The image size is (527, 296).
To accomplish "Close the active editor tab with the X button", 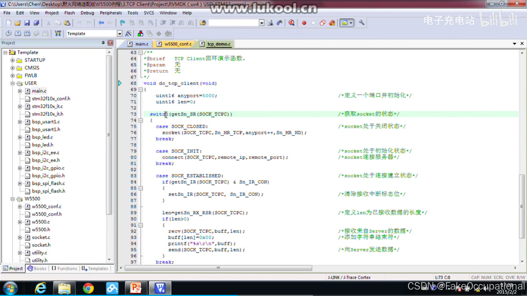I will (x=522, y=44).
